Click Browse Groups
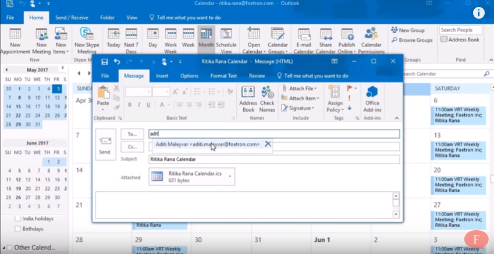The width and height of the screenshot is (494, 254). [412, 40]
